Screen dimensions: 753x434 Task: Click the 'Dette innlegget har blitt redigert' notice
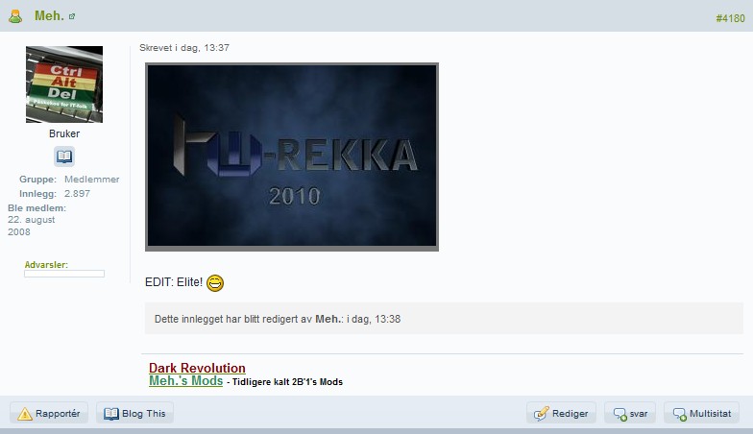(444, 319)
